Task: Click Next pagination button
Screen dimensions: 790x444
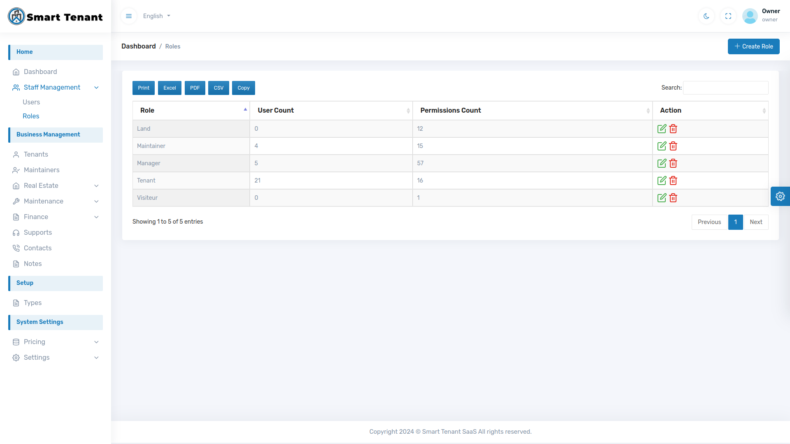Action: point(756,222)
